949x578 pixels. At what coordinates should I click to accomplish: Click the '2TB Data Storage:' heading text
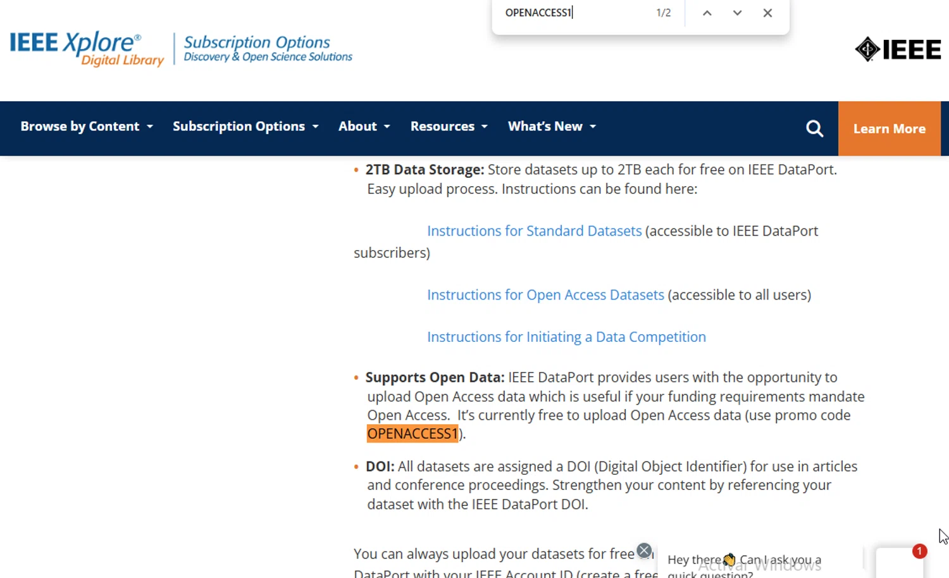coord(425,170)
